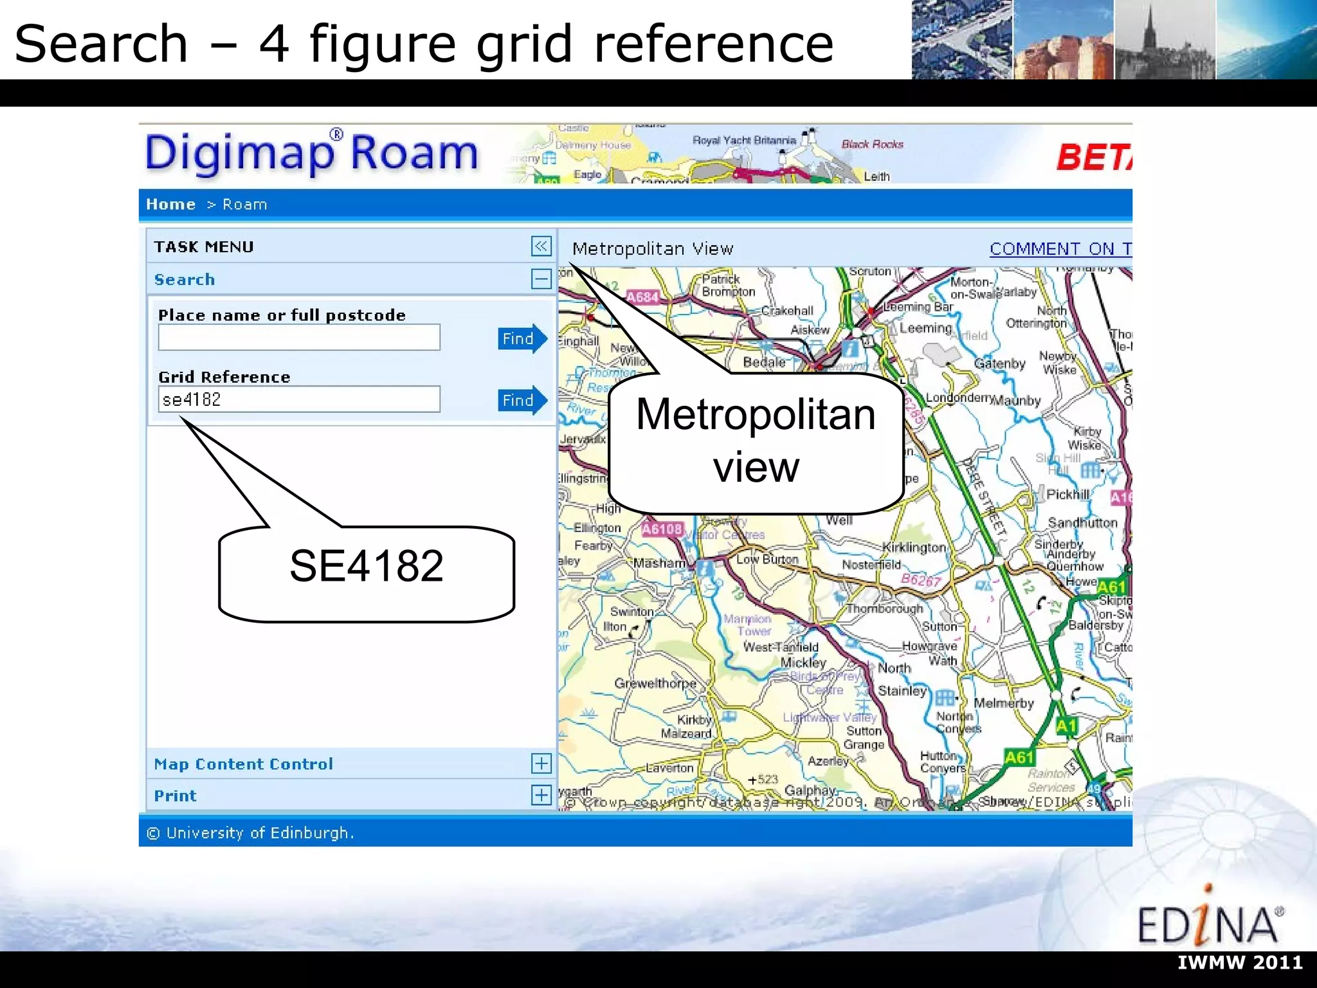1317x988 pixels.
Task: Click the blue information icon near Masham
Action: tap(705, 569)
